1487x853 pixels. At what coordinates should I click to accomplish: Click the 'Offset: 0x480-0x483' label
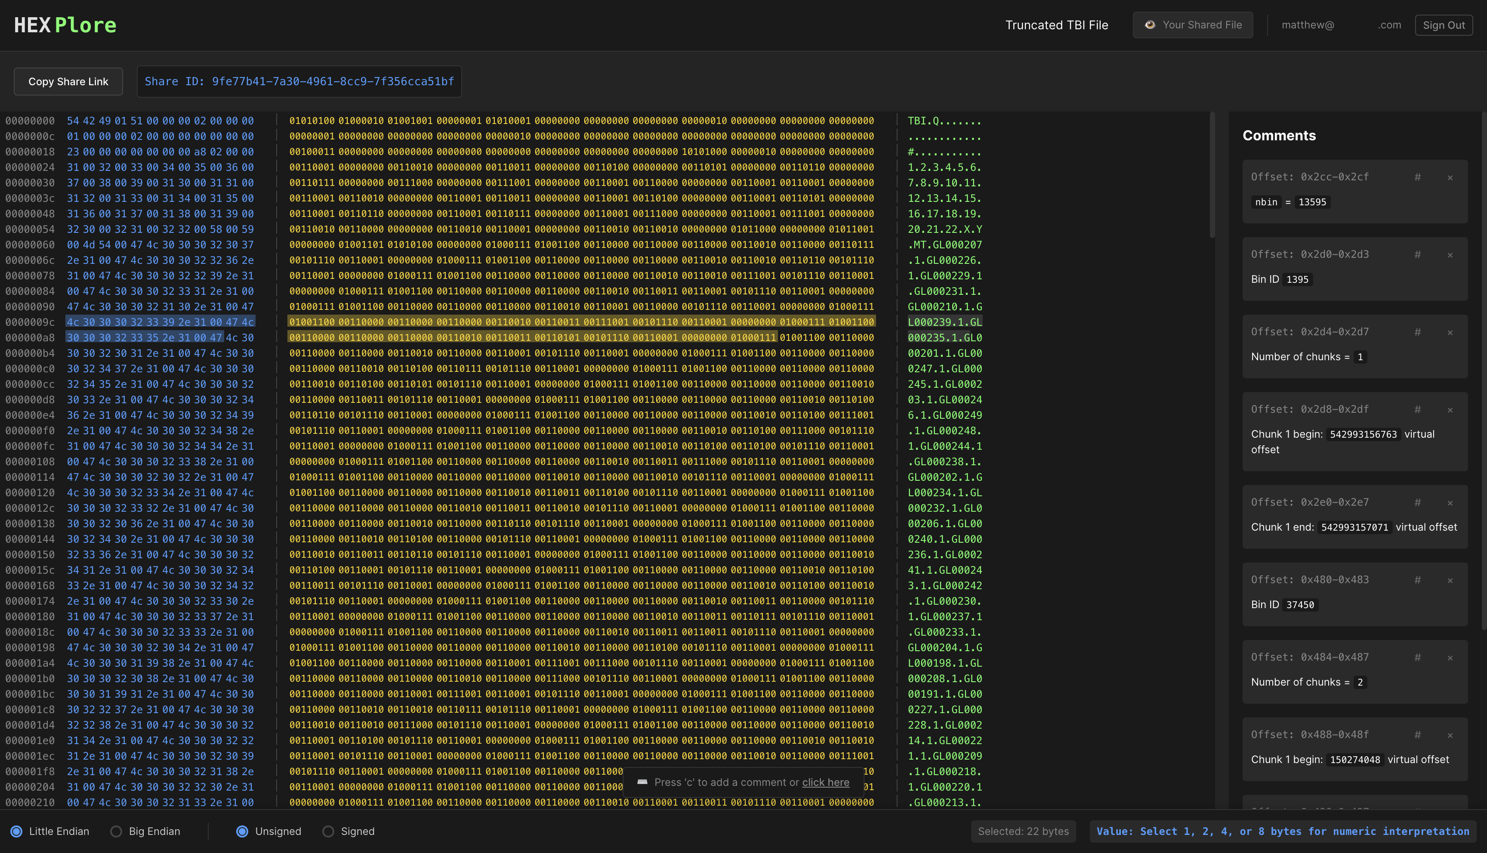tap(1310, 579)
